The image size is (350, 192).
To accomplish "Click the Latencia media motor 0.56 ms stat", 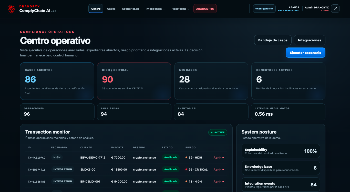I will click(288, 112).
